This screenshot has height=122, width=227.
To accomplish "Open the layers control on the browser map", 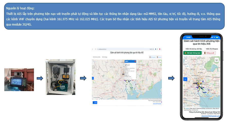I will tap(160, 62).
